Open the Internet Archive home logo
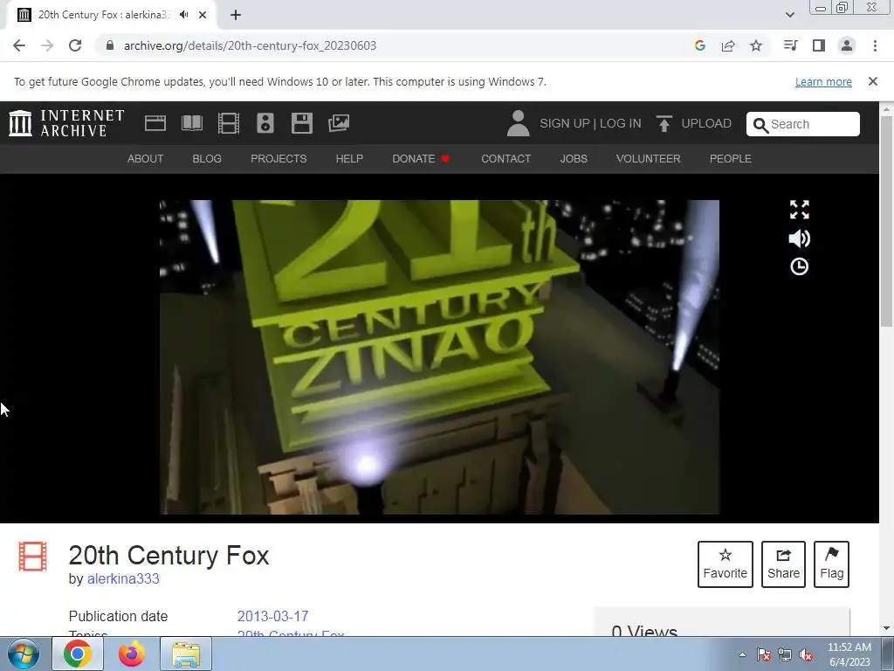 tap(66, 123)
